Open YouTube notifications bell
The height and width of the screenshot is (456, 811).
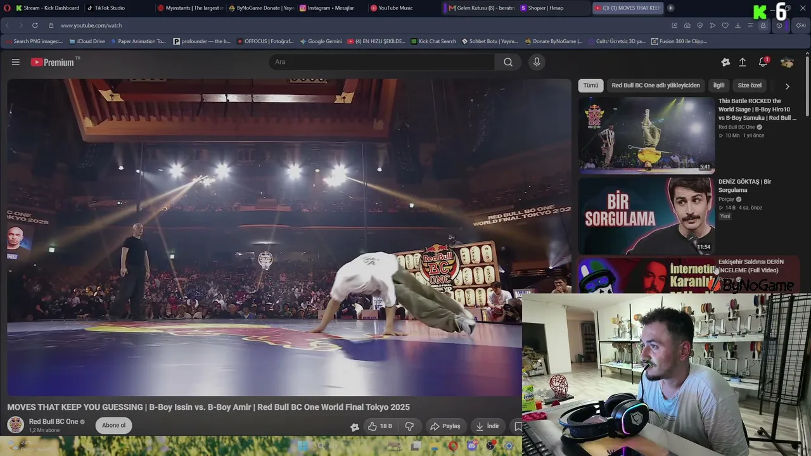(763, 62)
